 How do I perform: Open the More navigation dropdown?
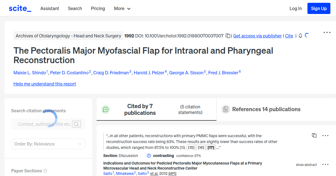(122, 8)
